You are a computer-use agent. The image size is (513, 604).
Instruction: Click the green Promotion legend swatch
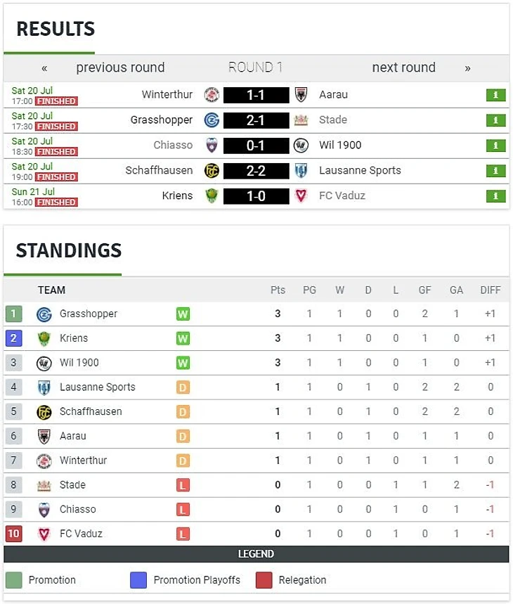tap(14, 580)
